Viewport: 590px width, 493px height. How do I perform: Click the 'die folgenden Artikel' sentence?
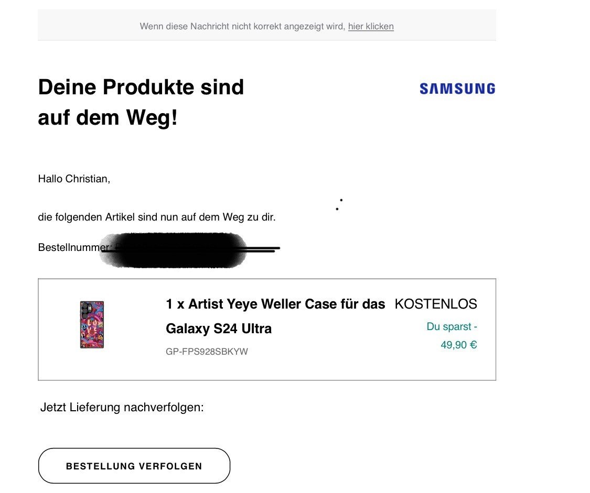tap(157, 217)
